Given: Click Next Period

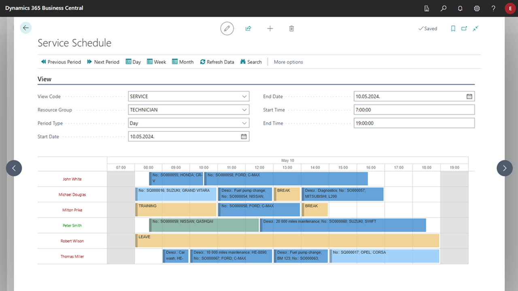Looking at the screenshot, I should 103,62.
